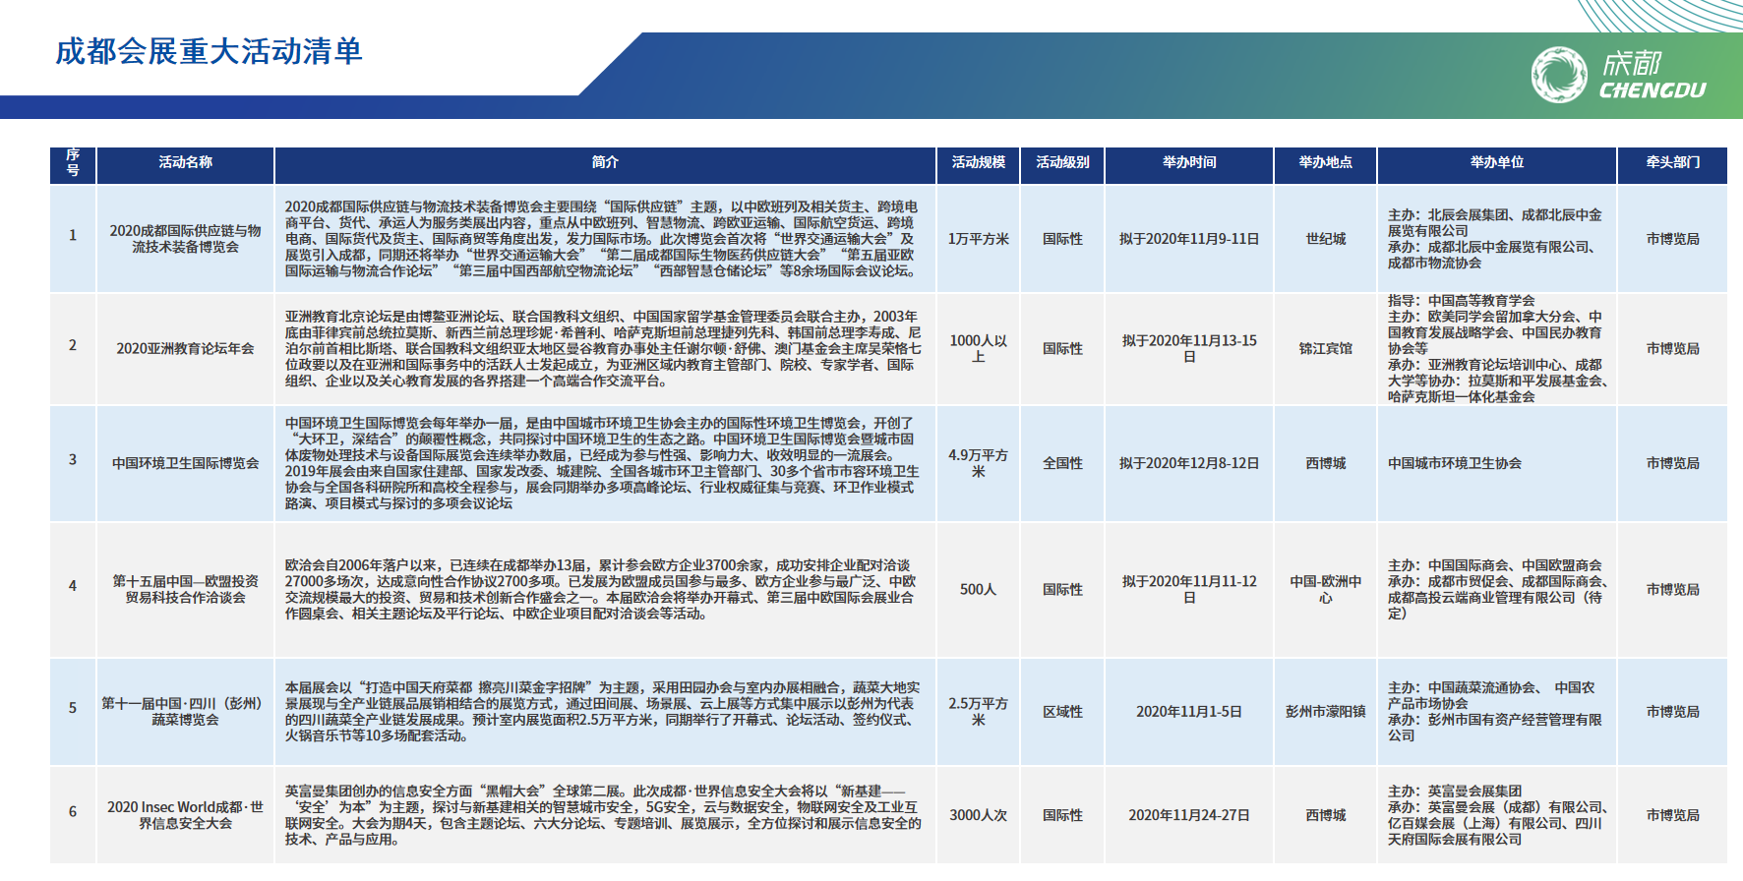Click the organizer cell mentioning 英富曼会展集团
The image size is (1743, 881).
[x=1497, y=815]
